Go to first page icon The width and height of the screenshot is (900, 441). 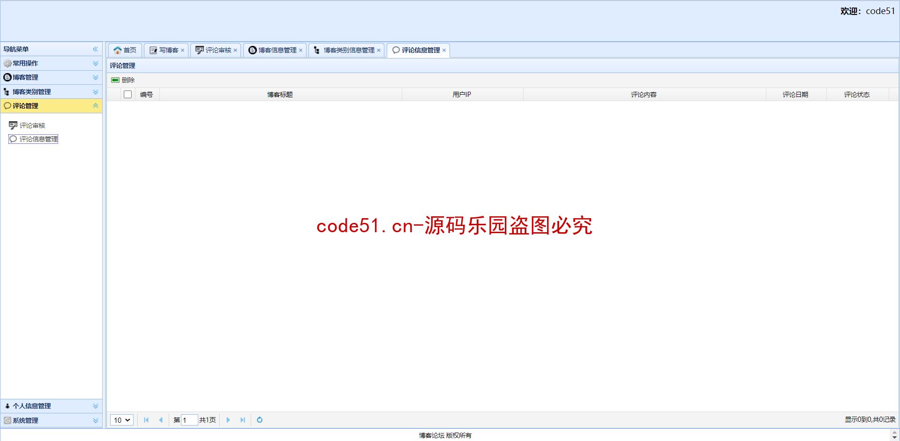146,420
